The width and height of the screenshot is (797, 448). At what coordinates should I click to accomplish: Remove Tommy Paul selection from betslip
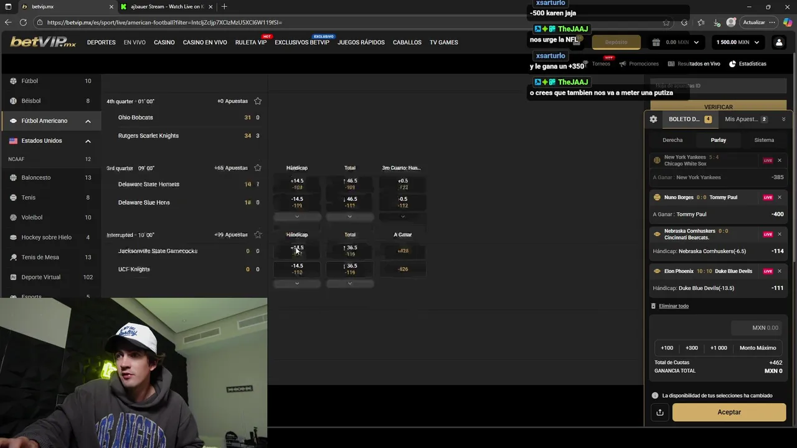[779, 197]
